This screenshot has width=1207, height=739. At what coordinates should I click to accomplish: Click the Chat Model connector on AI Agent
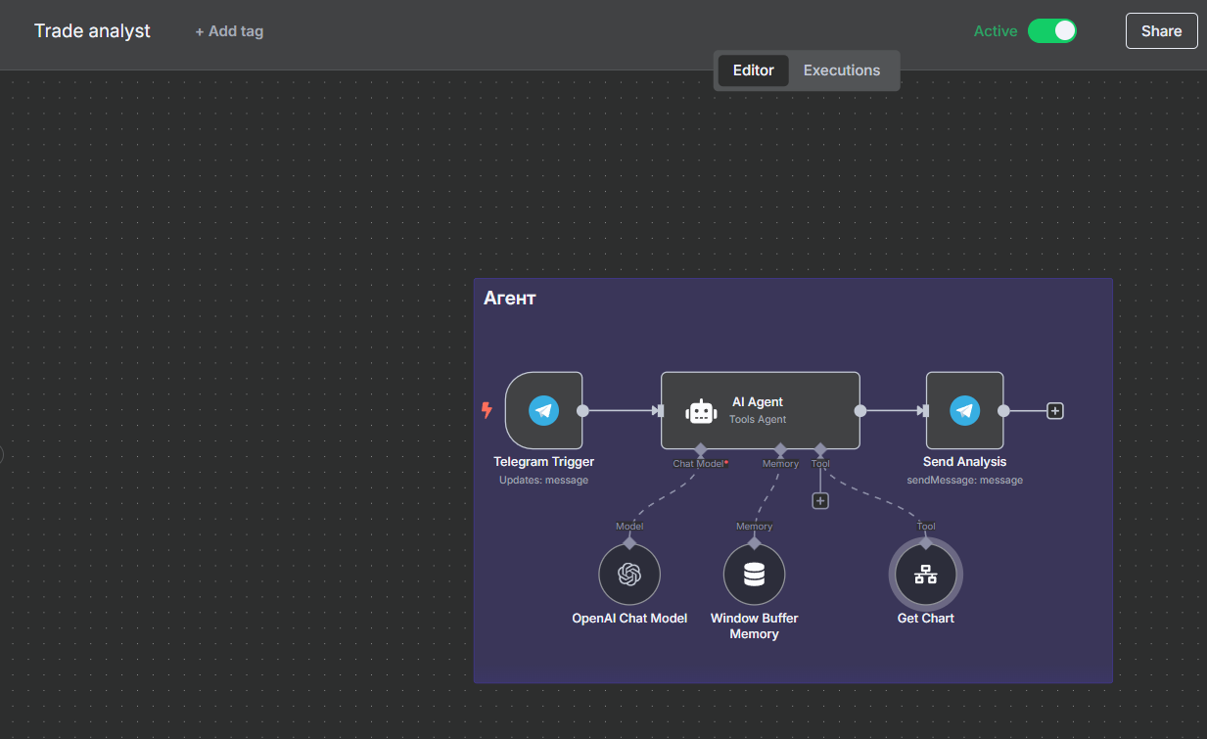pyautogui.click(x=701, y=449)
